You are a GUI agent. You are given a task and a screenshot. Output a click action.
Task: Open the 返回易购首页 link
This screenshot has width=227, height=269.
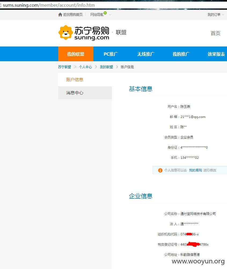pos(73,15)
